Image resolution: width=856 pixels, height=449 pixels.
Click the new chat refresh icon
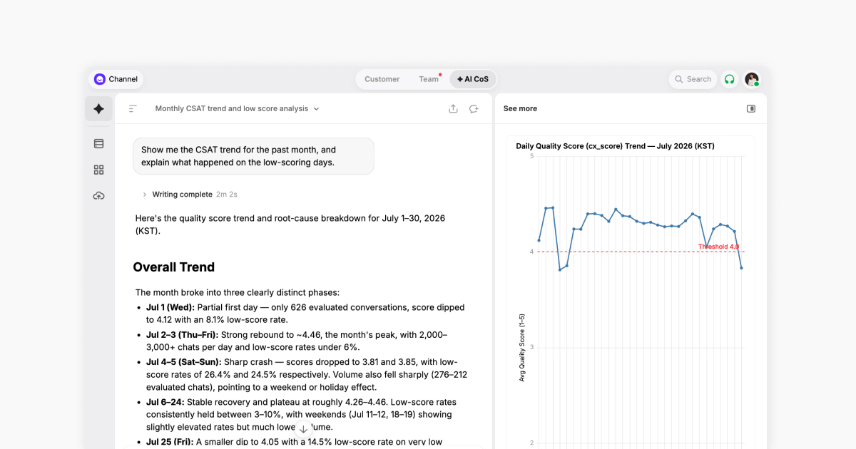(x=474, y=108)
